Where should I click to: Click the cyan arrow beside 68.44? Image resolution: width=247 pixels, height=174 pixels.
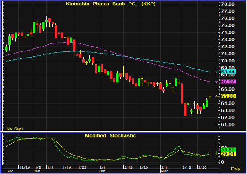pyautogui.click(x=217, y=72)
